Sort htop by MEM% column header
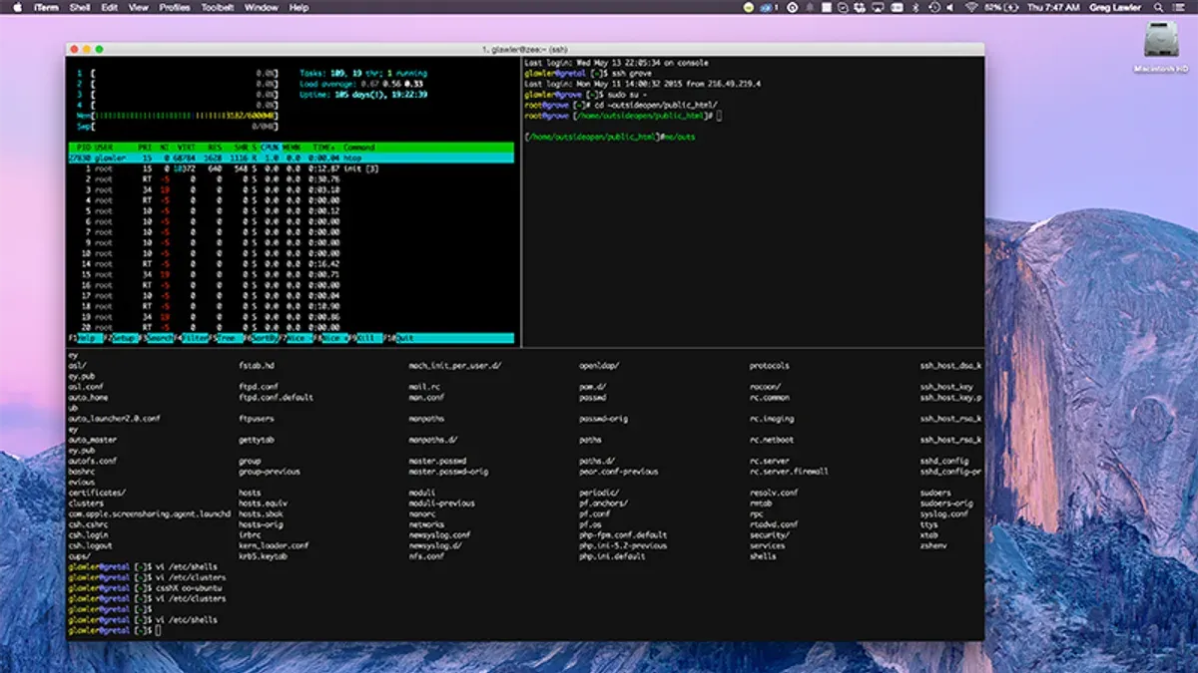The width and height of the screenshot is (1198, 673). point(291,148)
